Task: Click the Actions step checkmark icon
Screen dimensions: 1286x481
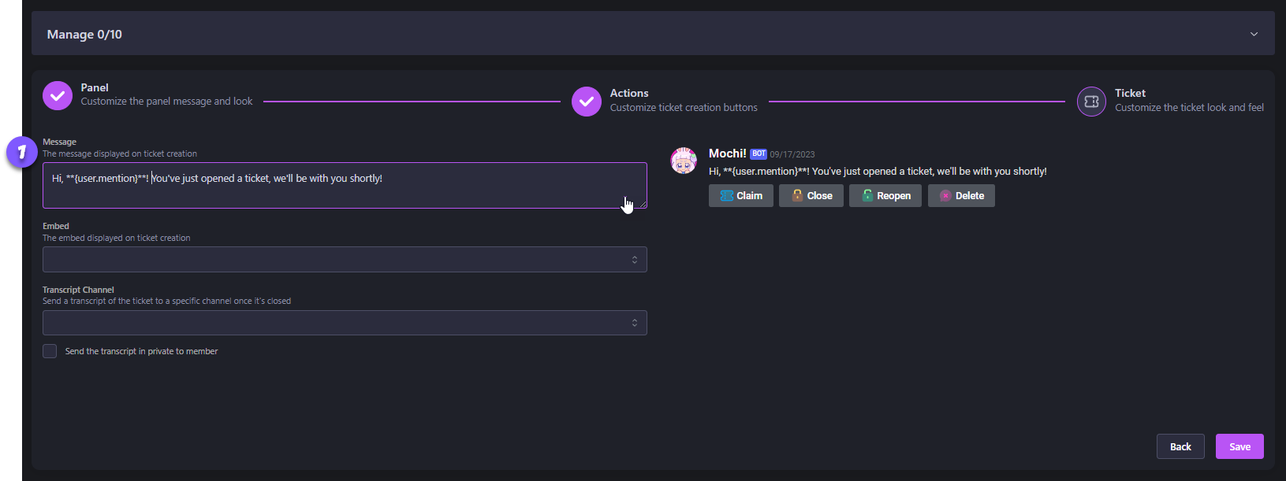Action: pos(587,102)
